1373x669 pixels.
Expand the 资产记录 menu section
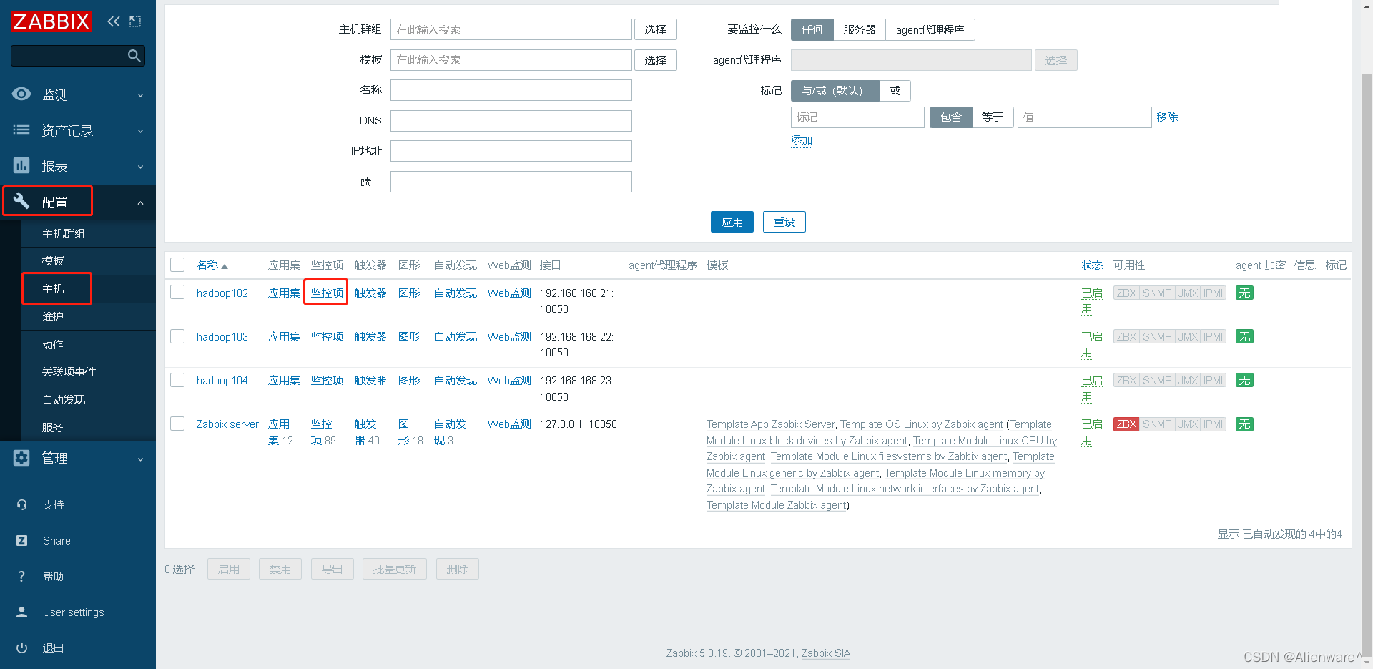click(x=140, y=131)
